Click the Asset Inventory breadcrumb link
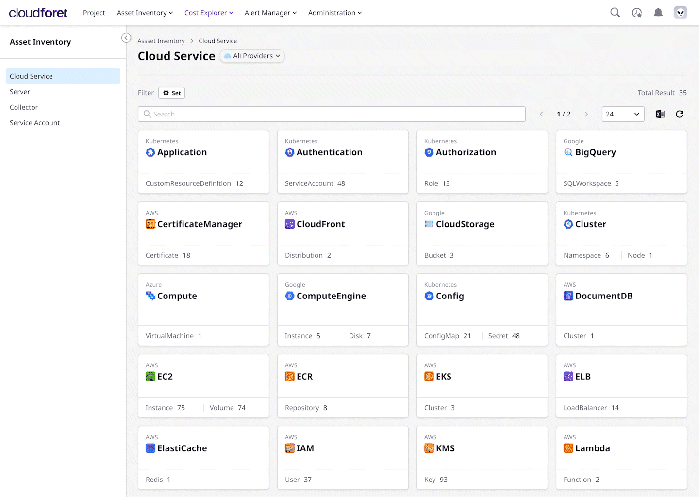 161,41
